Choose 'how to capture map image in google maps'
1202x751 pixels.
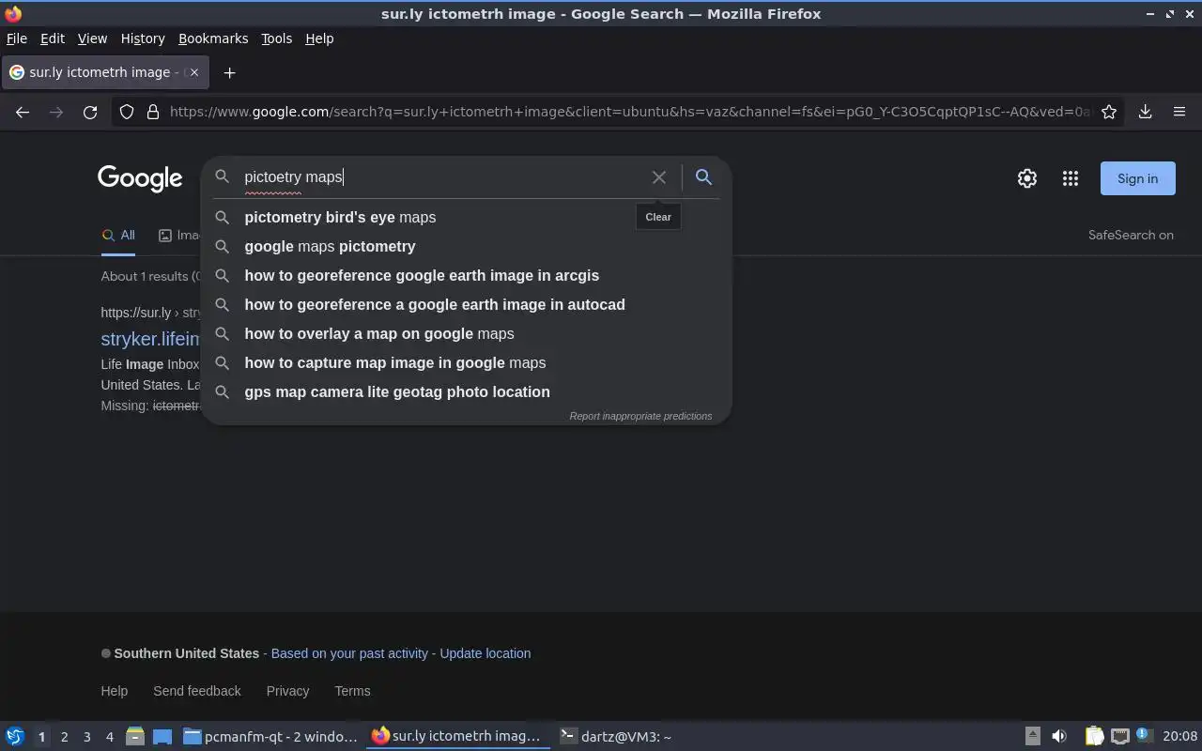click(x=467, y=363)
